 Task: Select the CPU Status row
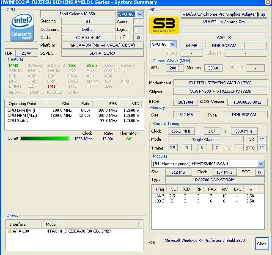[74, 121]
